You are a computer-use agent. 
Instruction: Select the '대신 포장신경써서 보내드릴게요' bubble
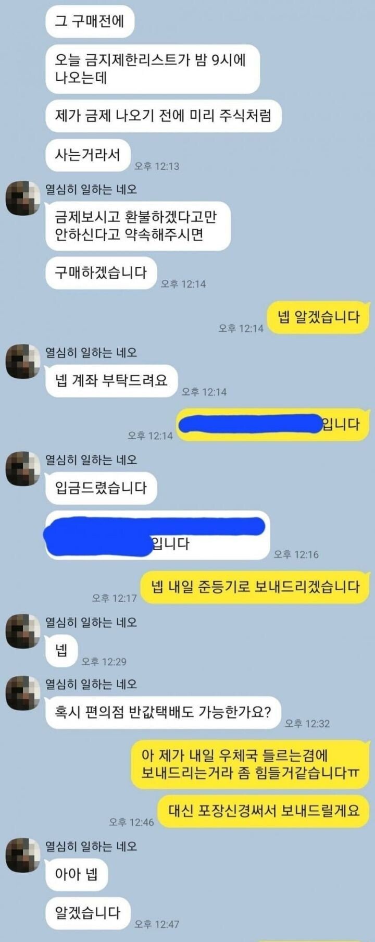pos(264,811)
